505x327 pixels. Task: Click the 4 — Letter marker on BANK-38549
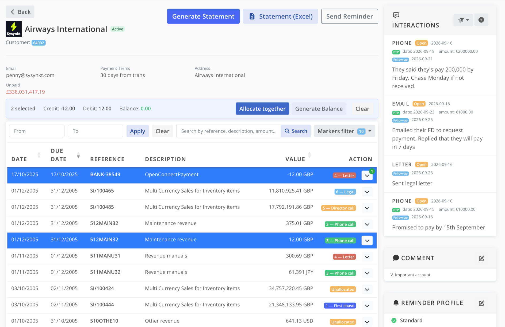[344, 176]
